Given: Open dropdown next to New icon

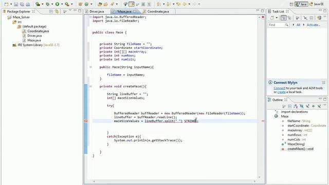Looking at the screenshot, I should [11, 4].
